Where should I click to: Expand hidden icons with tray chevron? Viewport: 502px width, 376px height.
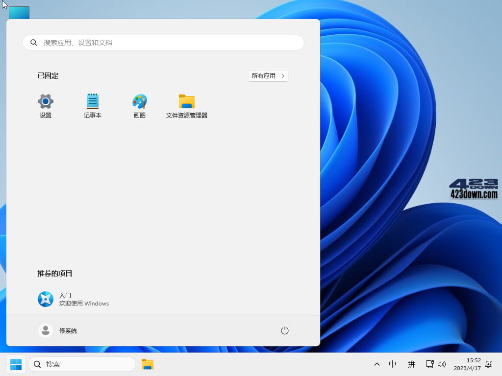(x=376, y=364)
